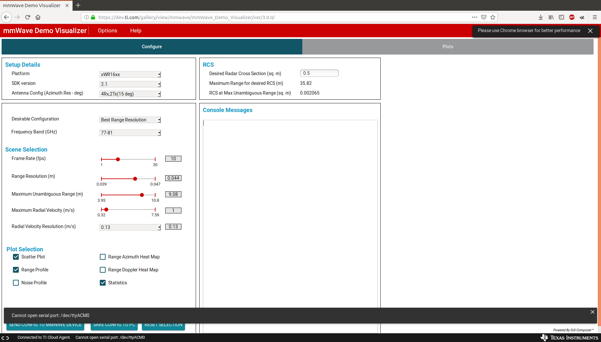
Task: Open the browser Library icon
Action: pos(551,17)
